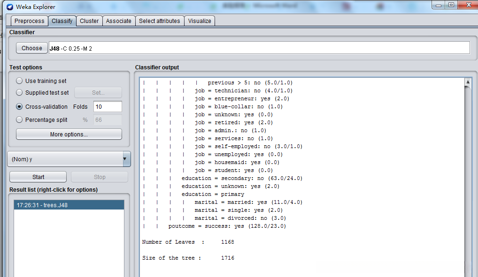Image resolution: width=478 pixels, height=277 pixels.
Task: Click 'job = retired: yes (2.0)' line
Action: tap(234, 122)
